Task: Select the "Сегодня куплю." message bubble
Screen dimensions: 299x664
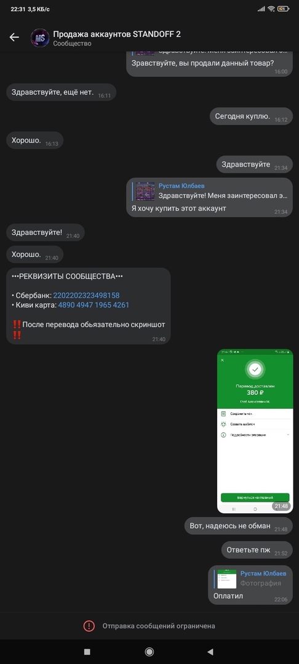Action: [x=251, y=116]
